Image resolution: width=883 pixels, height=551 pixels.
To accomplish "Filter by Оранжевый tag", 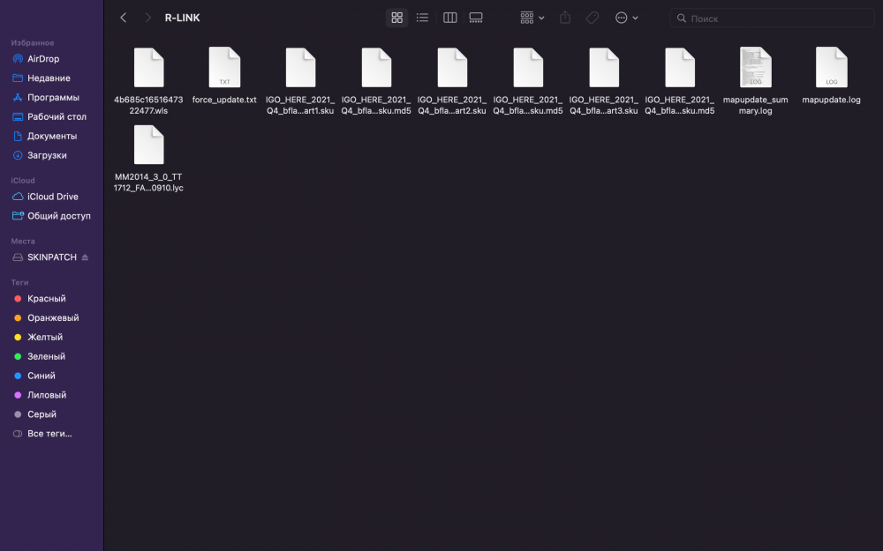I will click(x=52, y=317).
